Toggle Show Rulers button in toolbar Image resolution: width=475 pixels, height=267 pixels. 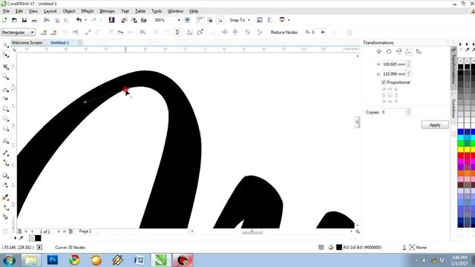pyautogui.click(x=200, y=20)
